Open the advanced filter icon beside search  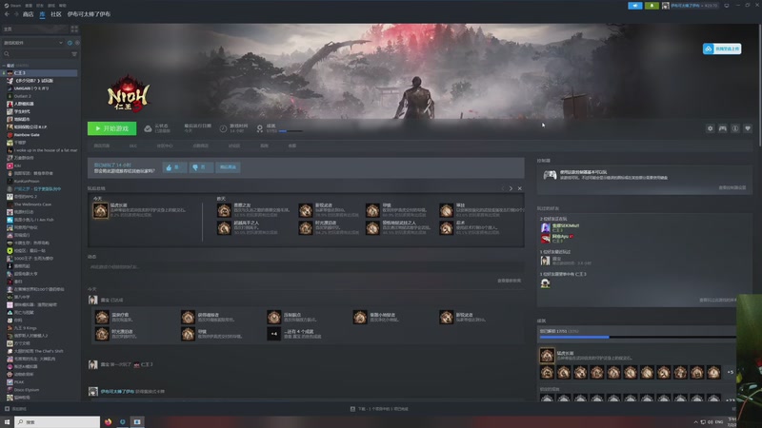(74, 54)
